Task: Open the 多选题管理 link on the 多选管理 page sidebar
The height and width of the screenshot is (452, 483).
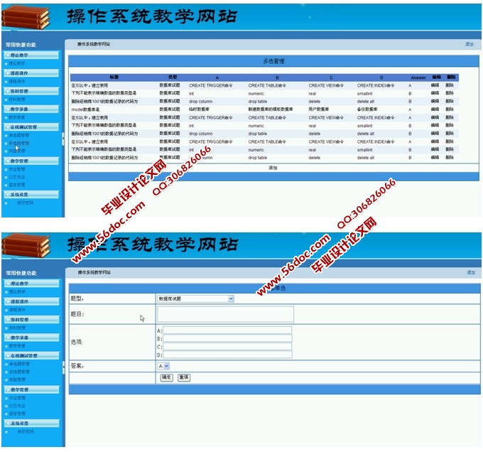Action: 19,143
